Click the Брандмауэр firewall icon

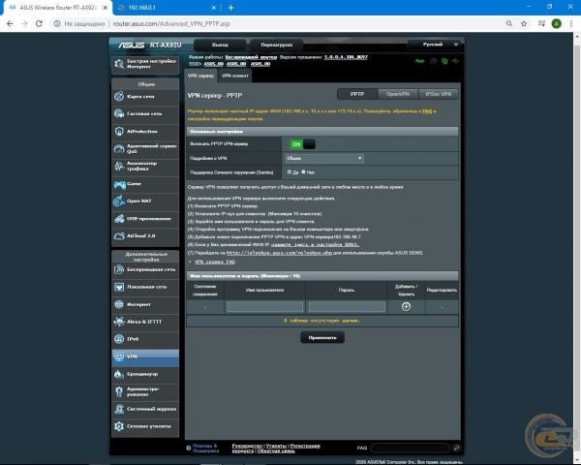[x=118, y=373]
